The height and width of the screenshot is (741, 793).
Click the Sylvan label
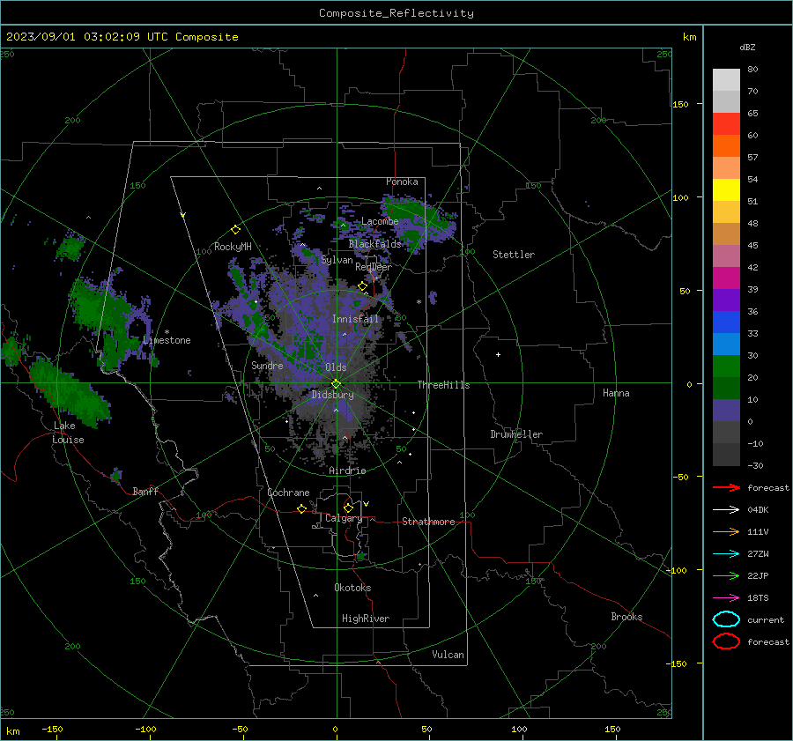point(337,260)
